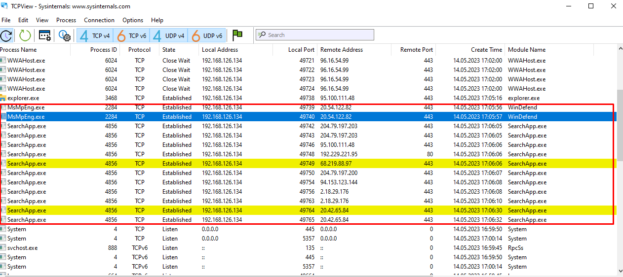Sort by Protocol column header
The image size is (623, 277).
point(140,50)
